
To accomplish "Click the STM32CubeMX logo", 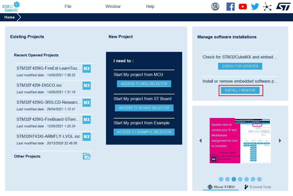I will pyautogui.click(x=11, y=7).
